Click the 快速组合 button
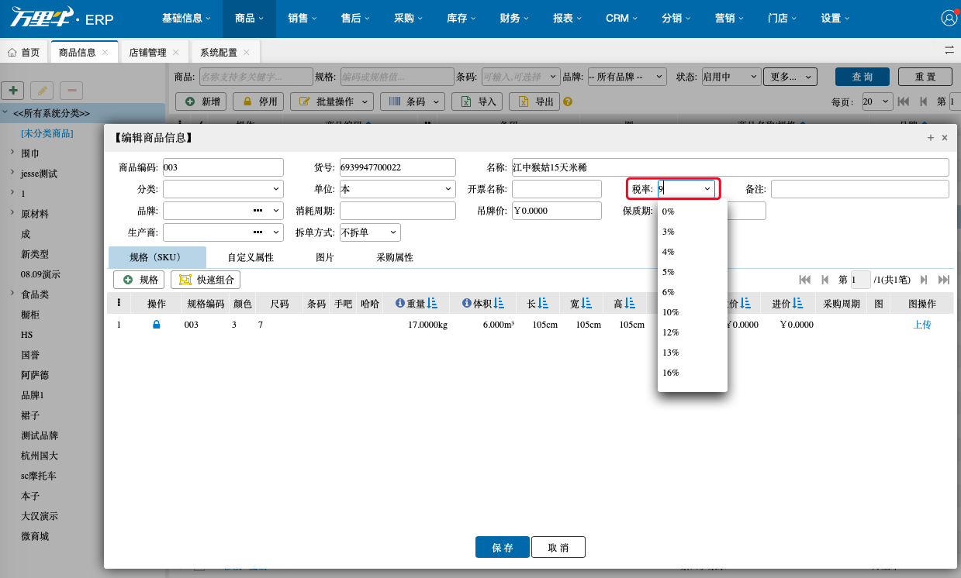Viewport: 961px width, 578px height. 206,280
